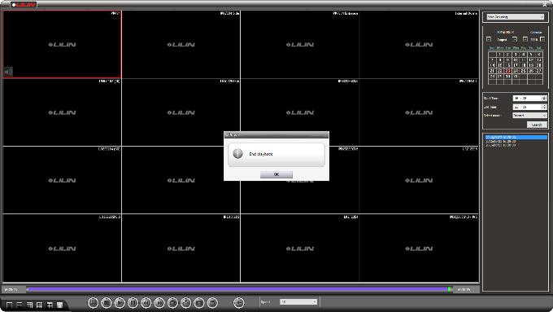Screen dimensions: 553x312
Task: Open the recording type dropdown at top right
Action: 516,16
